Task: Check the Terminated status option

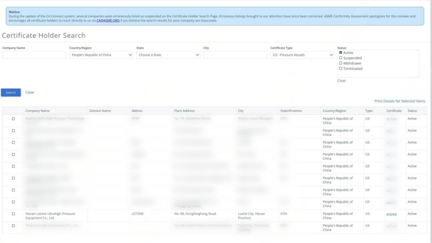Action: [341, 69]
